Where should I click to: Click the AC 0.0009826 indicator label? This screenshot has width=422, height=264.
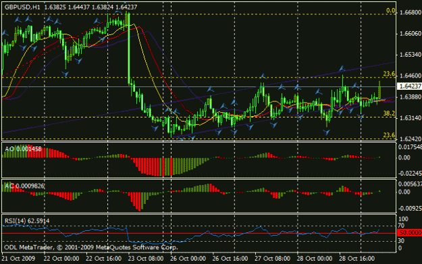[x=24, y=186]
